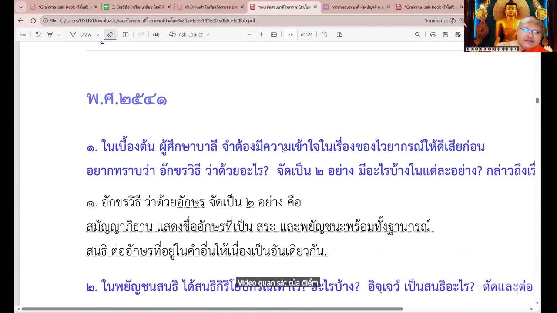Screen dimensions: 557x313
Task: Click the heading พ.ศ.๒๕๔๑
Action: 127,99
